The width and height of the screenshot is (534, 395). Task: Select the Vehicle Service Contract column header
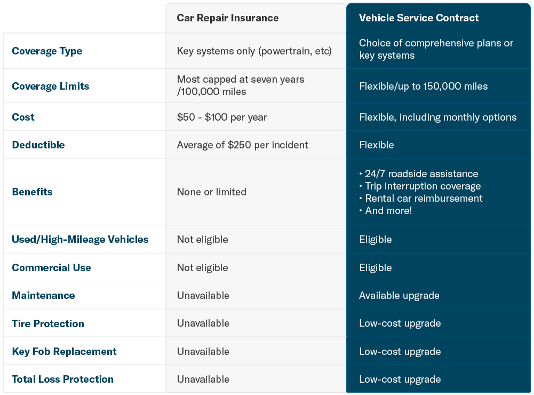(x=419, y=18)
